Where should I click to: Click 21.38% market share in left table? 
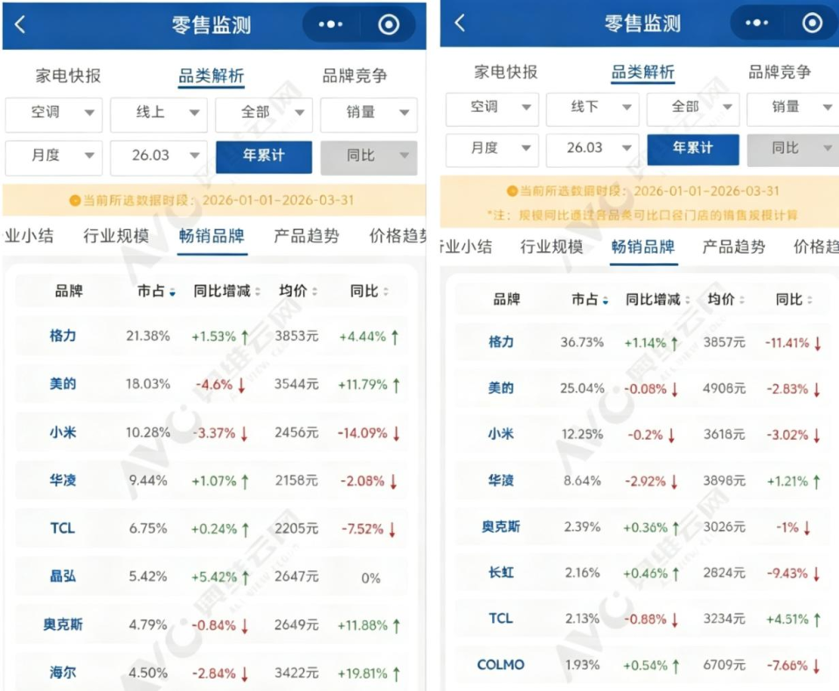[149, 336]
